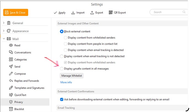Image resolution: width=190 pixels, height=112 pixels.
Task: Click the Settings window title
Action: [97, 4]
